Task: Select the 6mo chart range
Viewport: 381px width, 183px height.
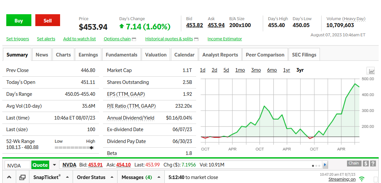Action: tap(272, 70)
